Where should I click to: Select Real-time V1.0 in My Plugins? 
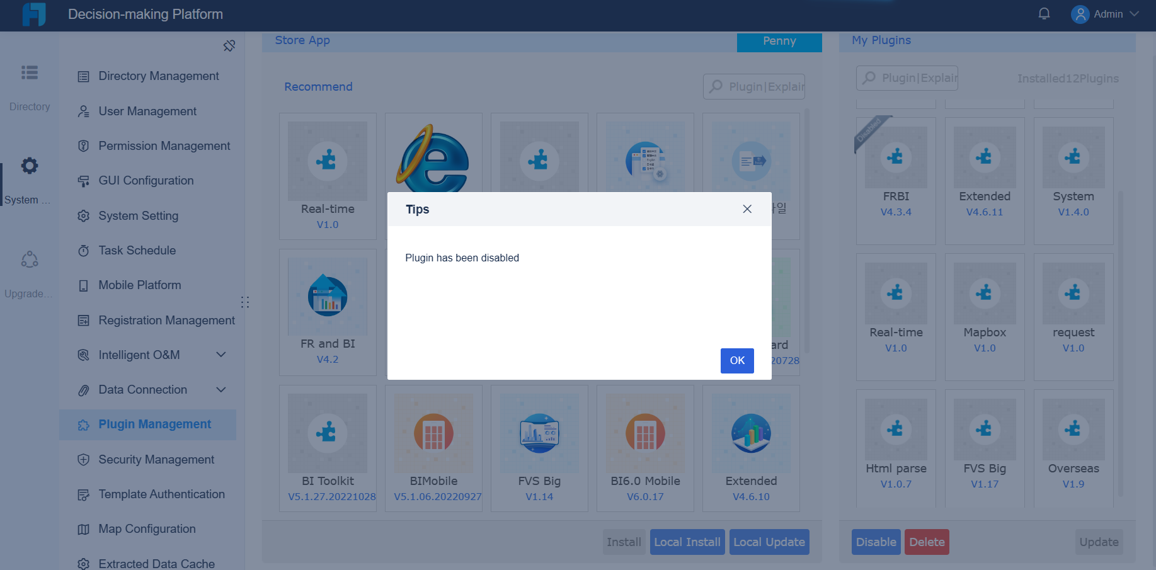pyautogui.click(x=896, y=317)
